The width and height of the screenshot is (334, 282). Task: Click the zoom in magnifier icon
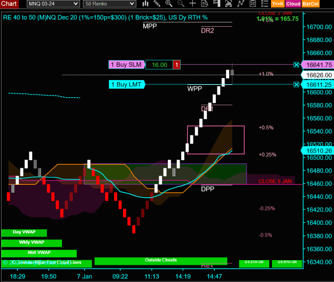(x=169, y=4)
